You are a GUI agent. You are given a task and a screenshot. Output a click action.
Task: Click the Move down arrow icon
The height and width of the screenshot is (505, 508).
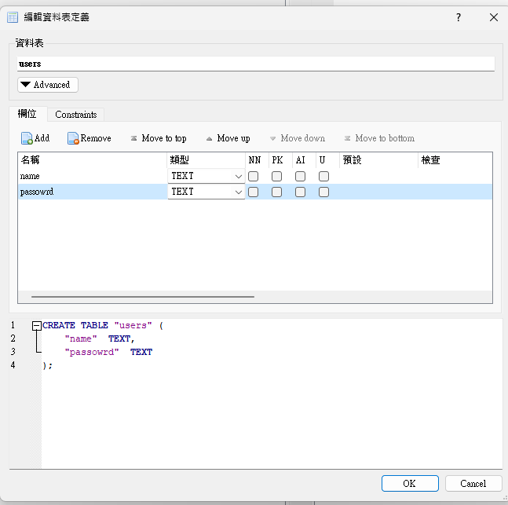click(272, 139)
